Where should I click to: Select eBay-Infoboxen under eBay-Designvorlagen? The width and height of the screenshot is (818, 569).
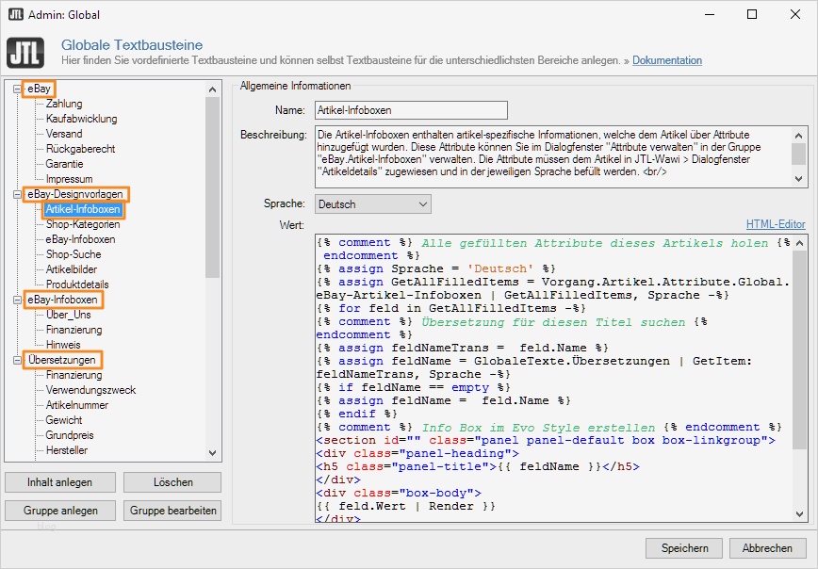(x=80, y=239)
